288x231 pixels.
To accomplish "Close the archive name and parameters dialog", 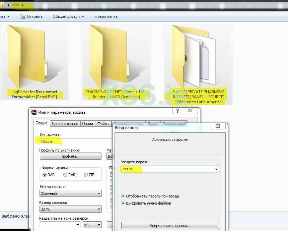I will point(190,111).
